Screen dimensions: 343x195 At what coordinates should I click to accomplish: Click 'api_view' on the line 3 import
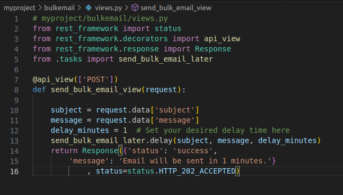pos(222,39)
